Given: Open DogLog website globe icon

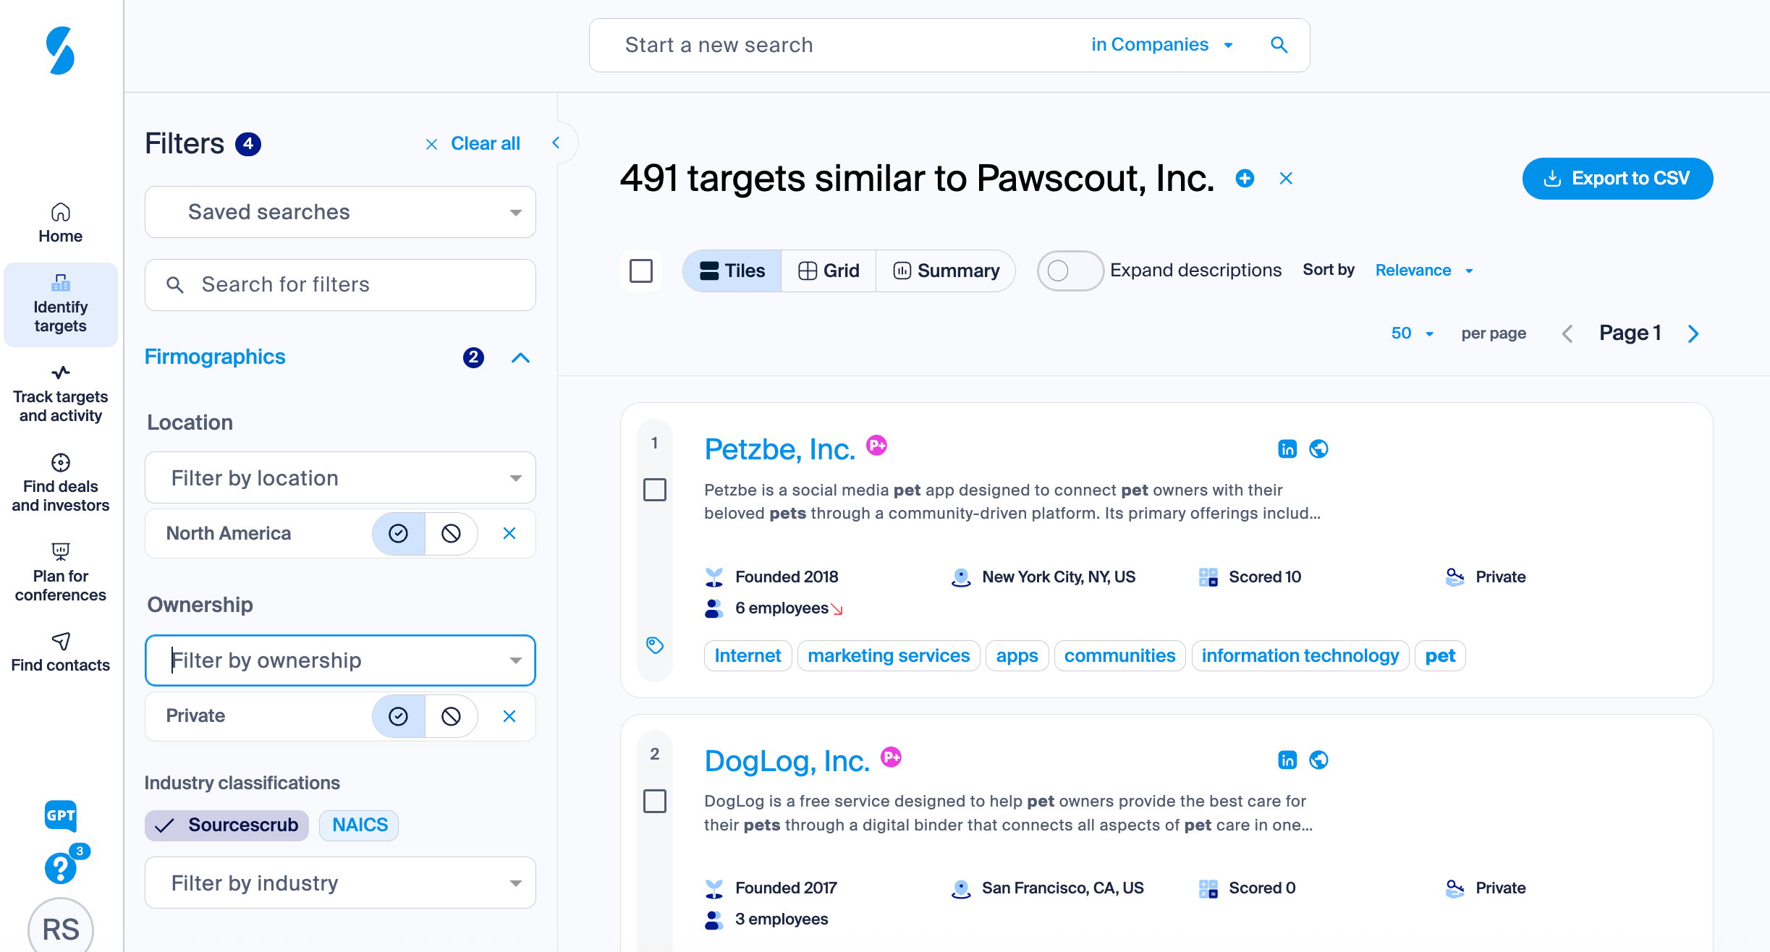Looking at the screenshot, I should (1318, 760).
